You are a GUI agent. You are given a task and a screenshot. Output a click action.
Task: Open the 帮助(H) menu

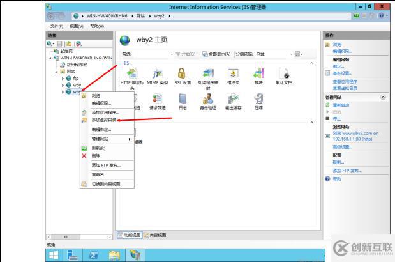[97, 26]
